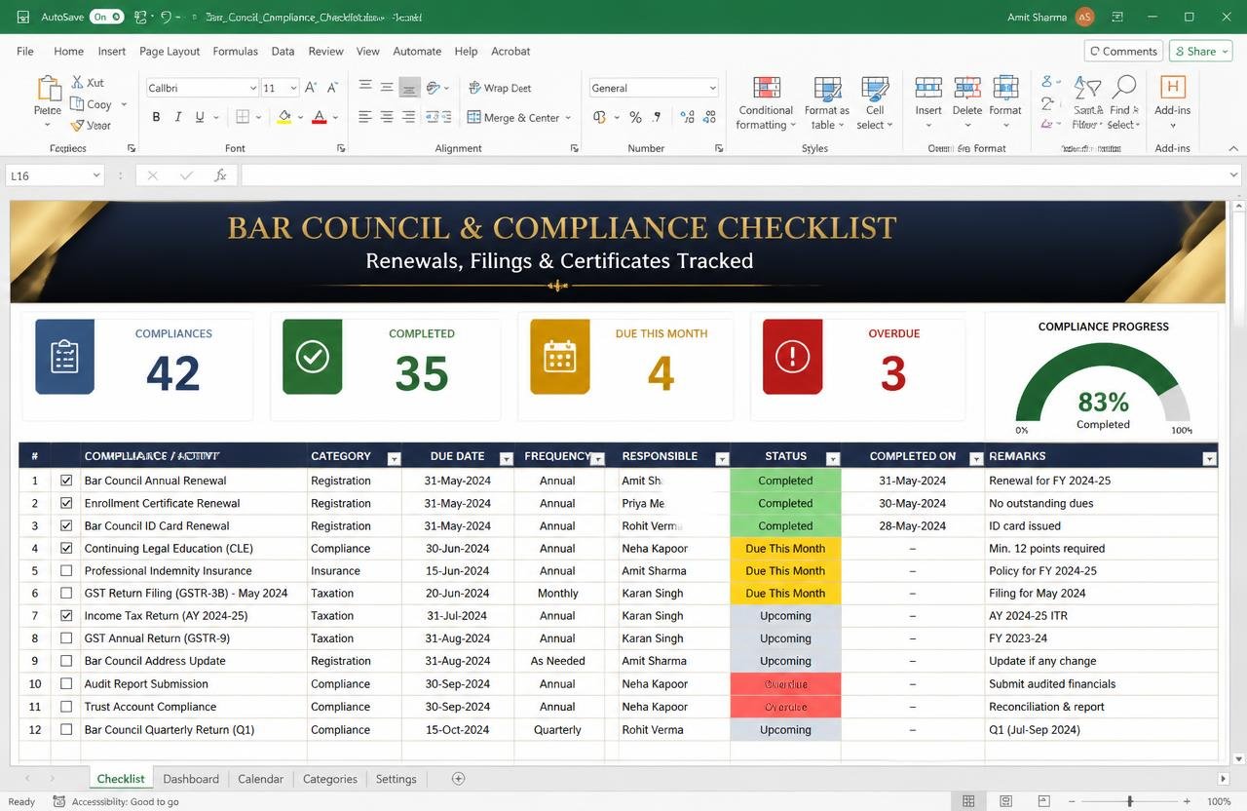Click the Undo button
Image resolution: width=1247 pixels, height=811 pixels.
pos(167,17)
